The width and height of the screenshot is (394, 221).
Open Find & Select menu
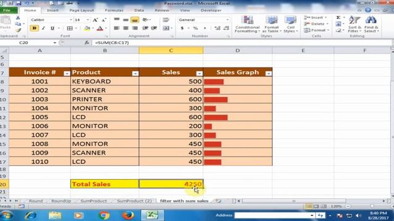point(371,24)
